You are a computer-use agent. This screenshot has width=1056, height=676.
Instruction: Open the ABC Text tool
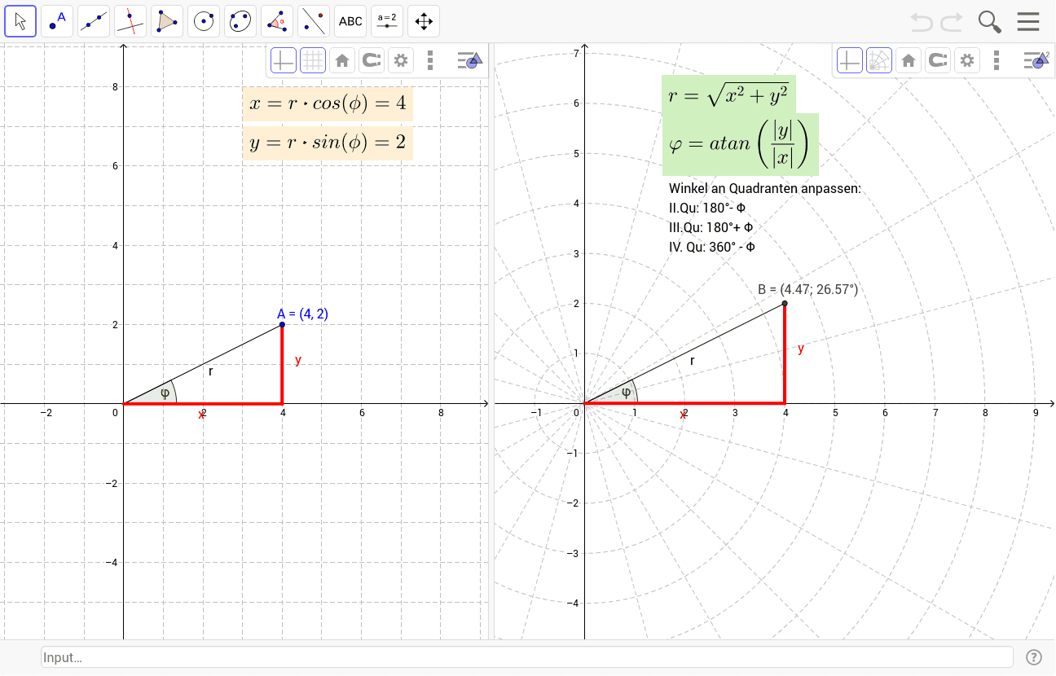point(350,20)
